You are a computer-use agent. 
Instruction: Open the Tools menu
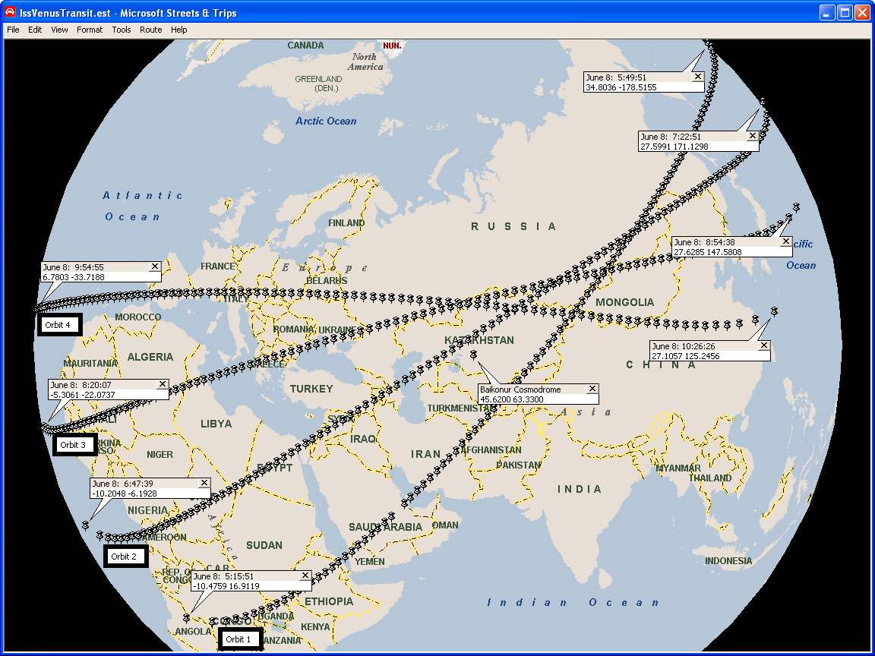(x=122, y=30)
